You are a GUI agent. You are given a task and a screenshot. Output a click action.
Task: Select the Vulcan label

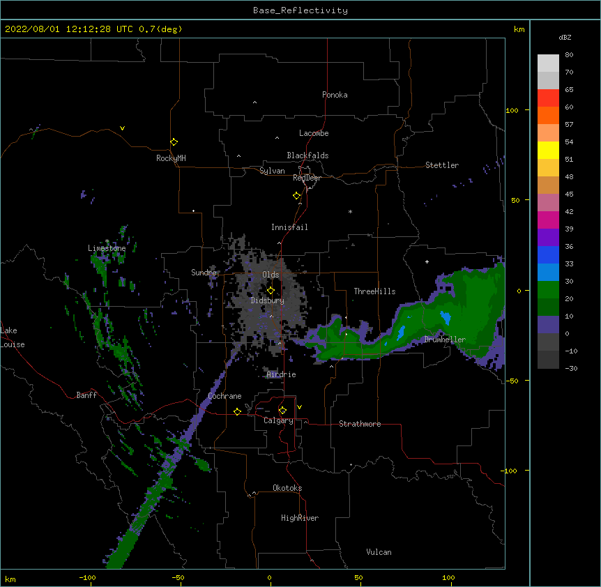point(379,552)
